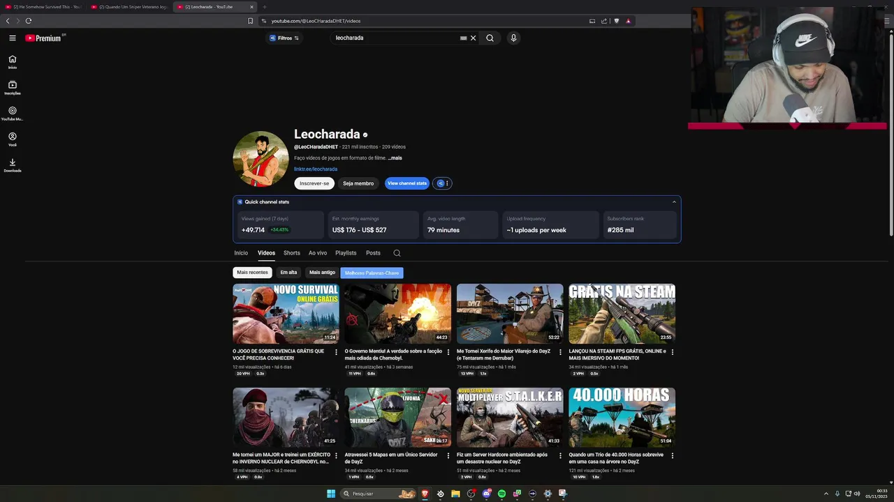Open Inscrições in the left sidebar
Viewport: 894px width, 502px height.
coord(13,88)
